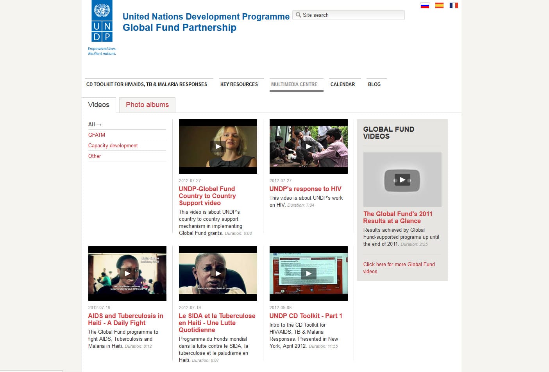Open UNDP's response to HIV title link
The image size is (549, 372).
305,189
